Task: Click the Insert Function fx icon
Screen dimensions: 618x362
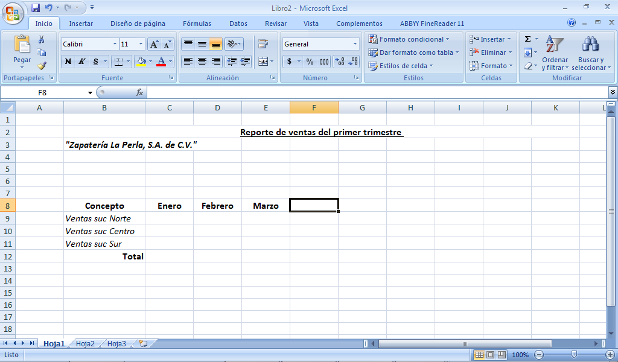Action: click(x=139, y=92)
